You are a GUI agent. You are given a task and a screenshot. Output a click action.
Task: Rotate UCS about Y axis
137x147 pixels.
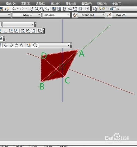point(28,31)
